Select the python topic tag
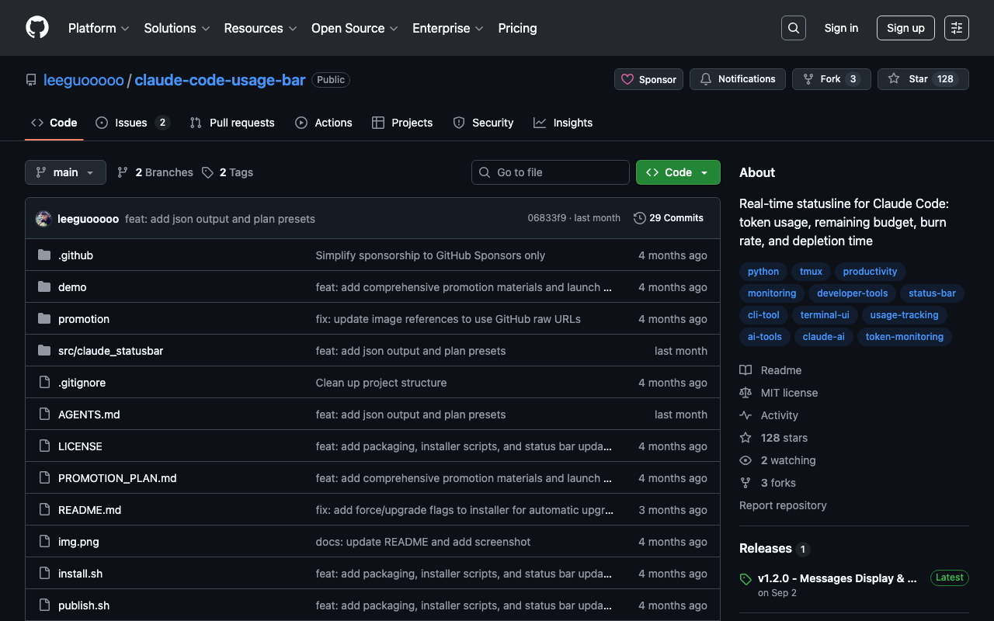The width and height of the screenshot is (994, 621). tap(763, 272)
